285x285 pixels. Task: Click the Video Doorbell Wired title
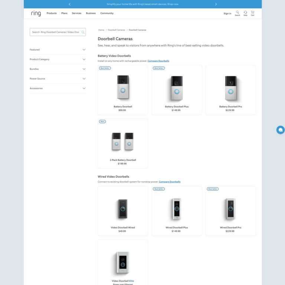coord(123,227)
